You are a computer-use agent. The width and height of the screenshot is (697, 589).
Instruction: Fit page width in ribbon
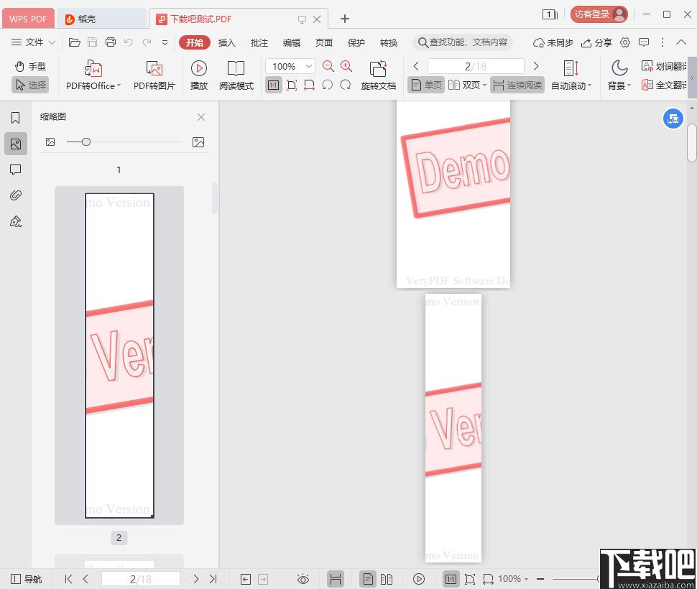tap(310, 85)
